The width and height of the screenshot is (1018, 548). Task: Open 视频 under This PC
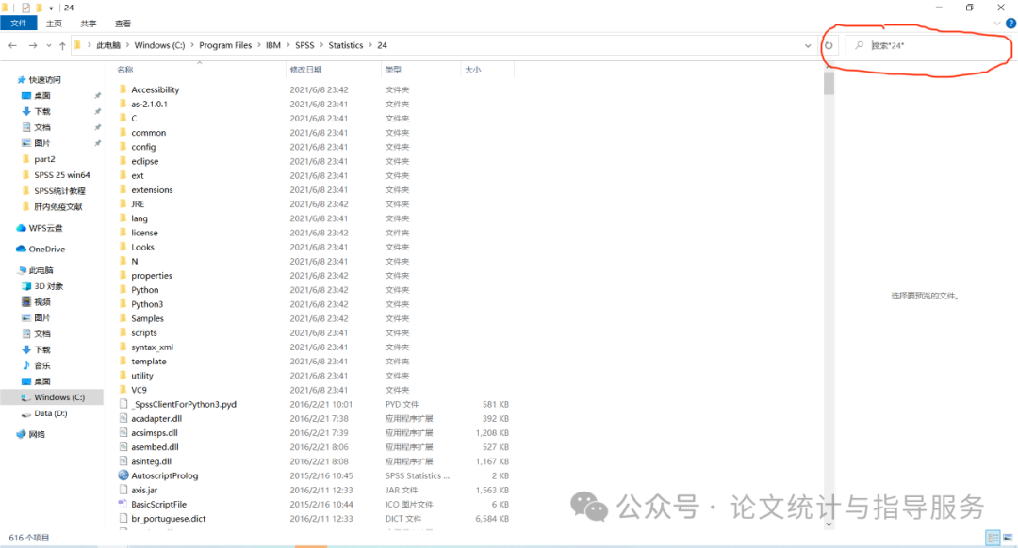pyautogui.click(x=42, y=302)
